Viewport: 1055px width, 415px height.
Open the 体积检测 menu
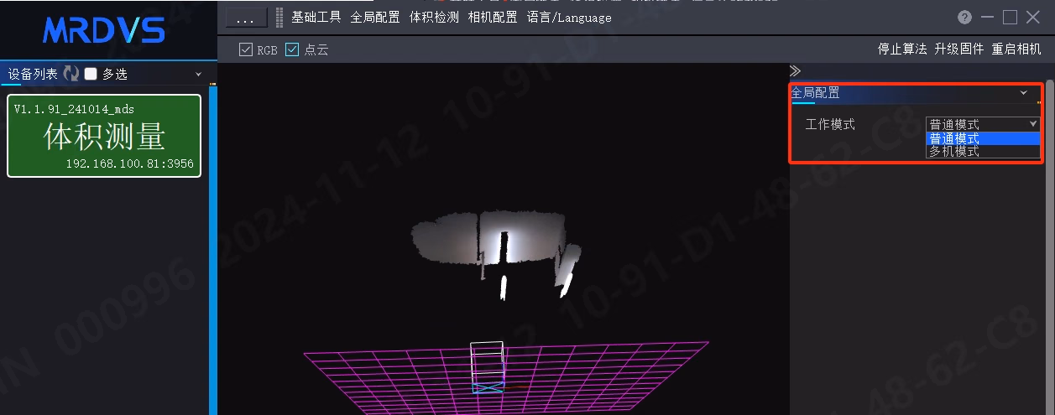[x=434, y=18]
